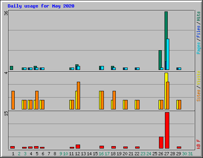The image size is (203, 158).
Task: Click the "Sites" legend label
Action: (x=198, y=95)
